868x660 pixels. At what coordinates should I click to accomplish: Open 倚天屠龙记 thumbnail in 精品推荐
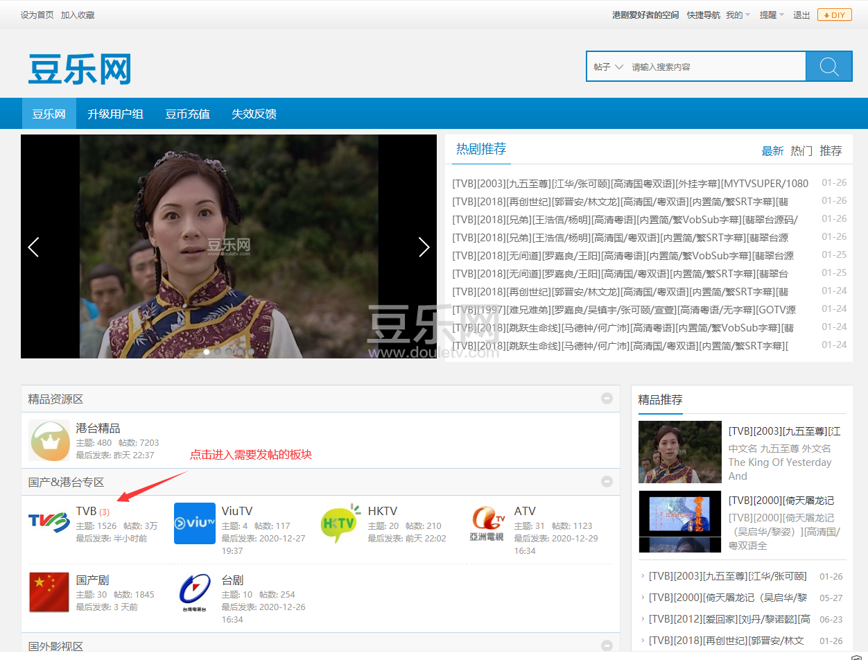click(679, 521)
